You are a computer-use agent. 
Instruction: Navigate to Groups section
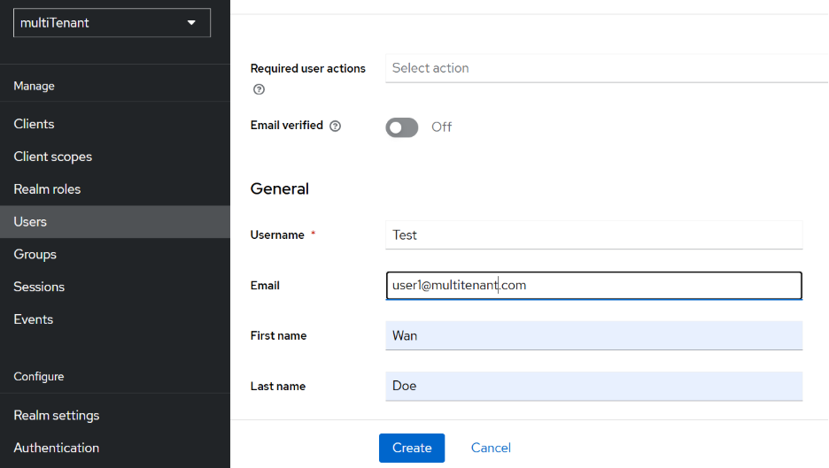35,255
